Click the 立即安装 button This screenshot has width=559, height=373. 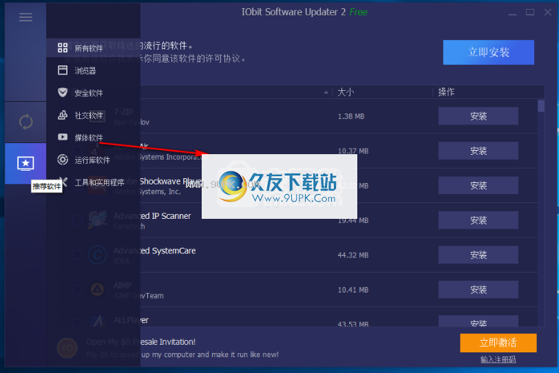click(x=488, y=52)
